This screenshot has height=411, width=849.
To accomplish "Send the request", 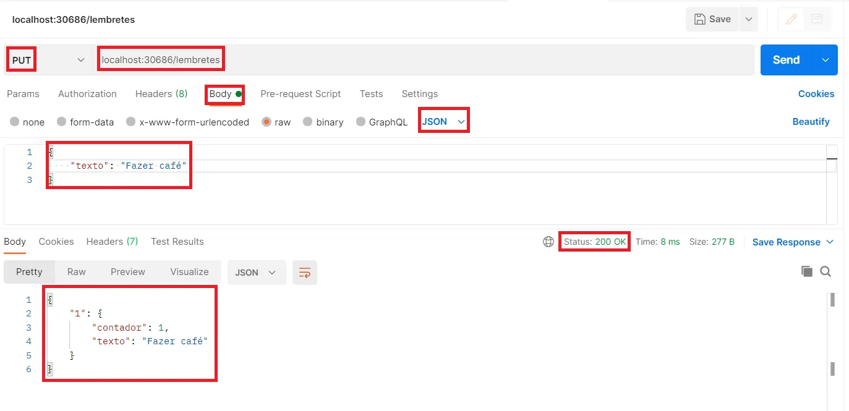I will click(786, 60).
